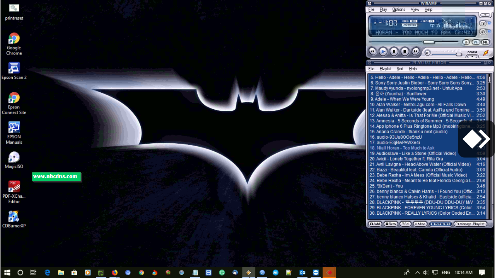The image size is (495, 278).
Task: Click the Rem button to remove a track
Action: pos(391,224)
